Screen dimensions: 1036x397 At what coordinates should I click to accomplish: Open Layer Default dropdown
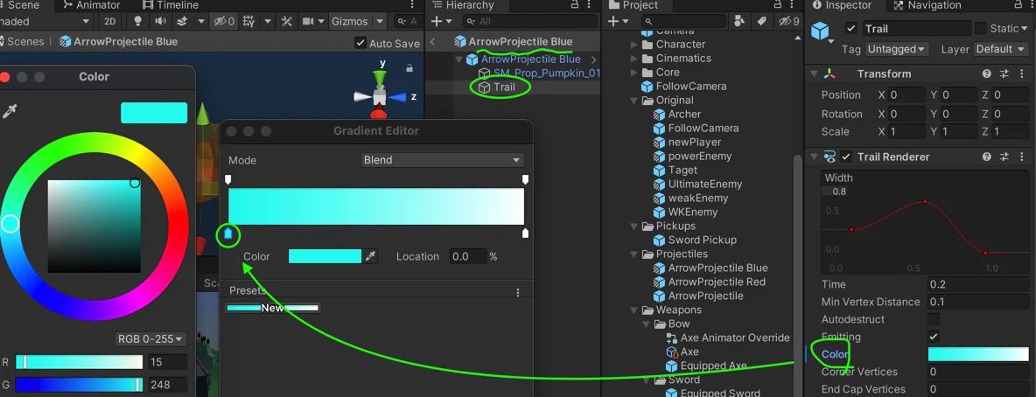1002,49
